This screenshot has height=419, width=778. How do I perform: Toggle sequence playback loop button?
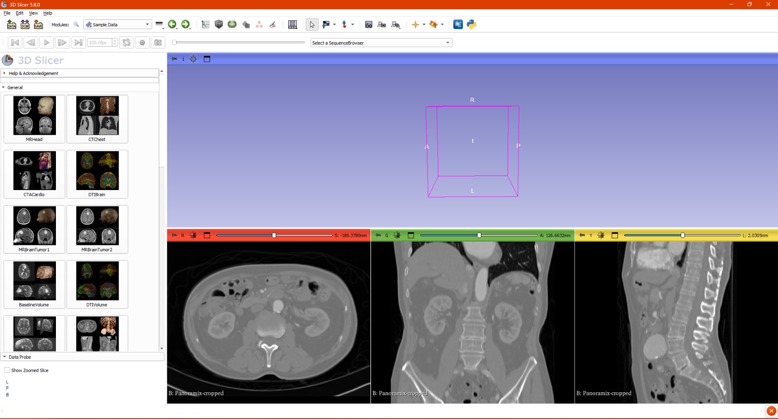126,43
